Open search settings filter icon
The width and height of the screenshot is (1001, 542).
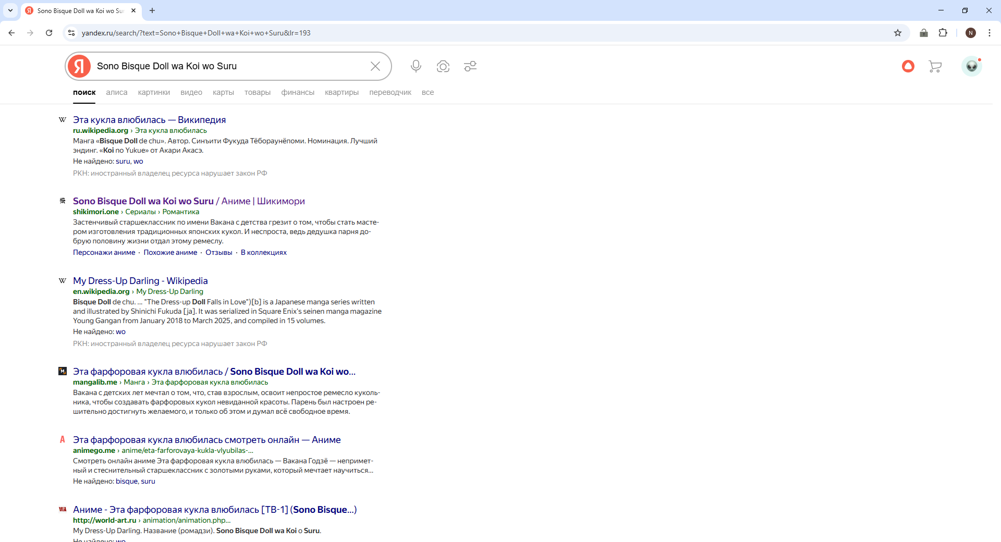point(470,66)
